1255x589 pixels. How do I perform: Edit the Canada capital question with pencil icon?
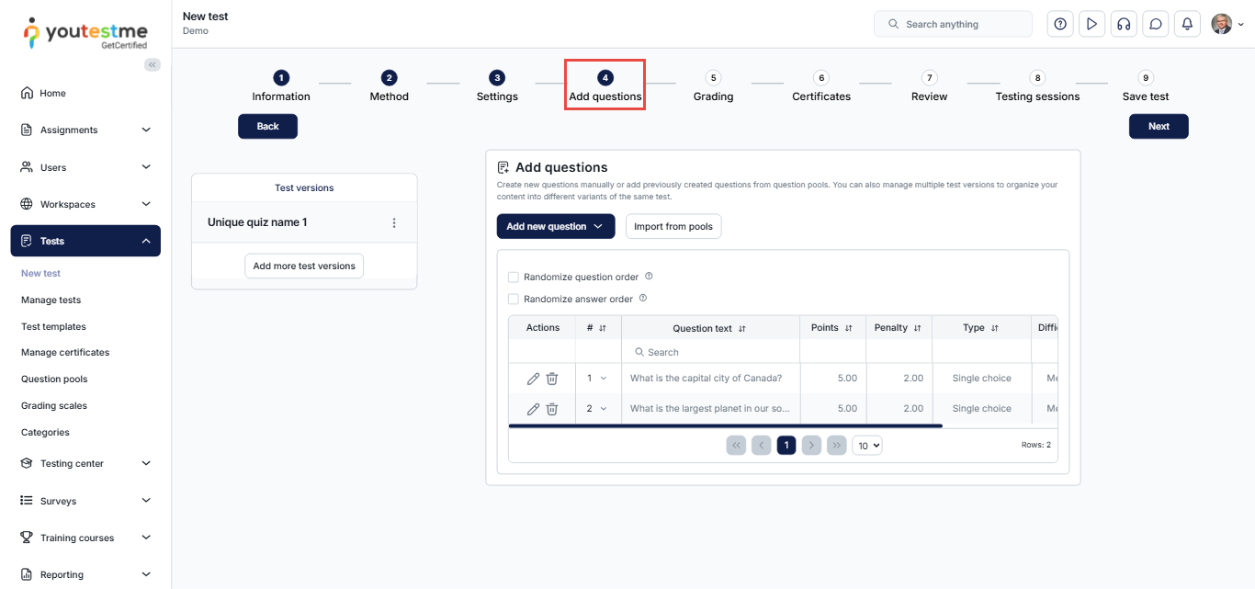click(x=533, y=379)
